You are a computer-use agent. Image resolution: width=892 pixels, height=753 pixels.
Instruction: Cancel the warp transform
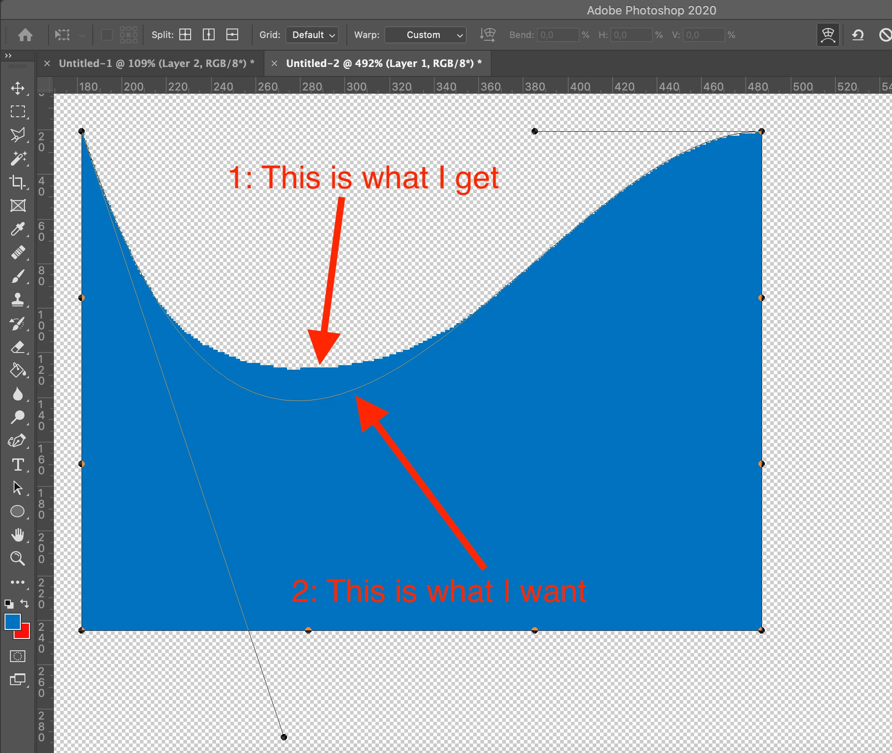(885, 35)
